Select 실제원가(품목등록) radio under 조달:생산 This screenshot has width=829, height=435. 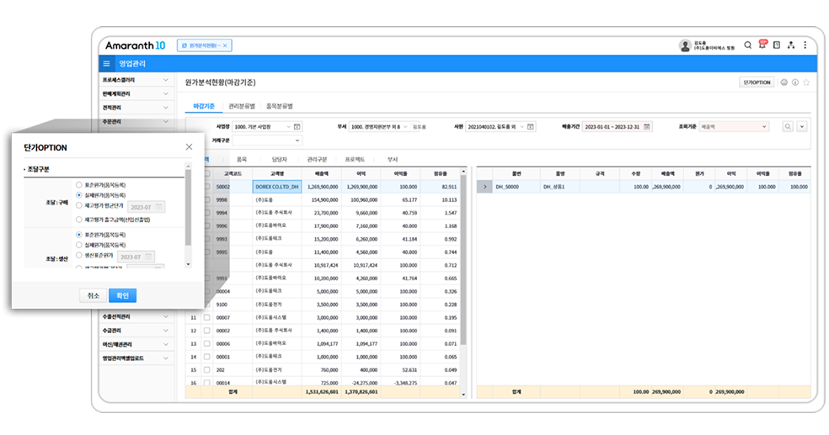tap(79, 245)
